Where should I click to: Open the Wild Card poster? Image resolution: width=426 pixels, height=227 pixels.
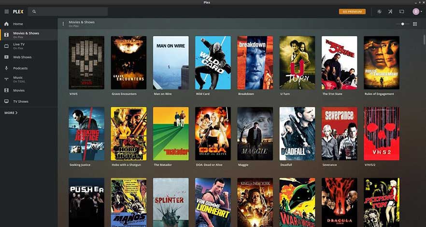point(213,63)
